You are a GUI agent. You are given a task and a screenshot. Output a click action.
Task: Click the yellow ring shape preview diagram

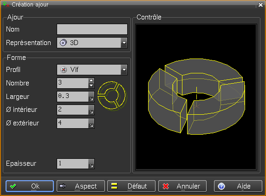coord(112,96)
